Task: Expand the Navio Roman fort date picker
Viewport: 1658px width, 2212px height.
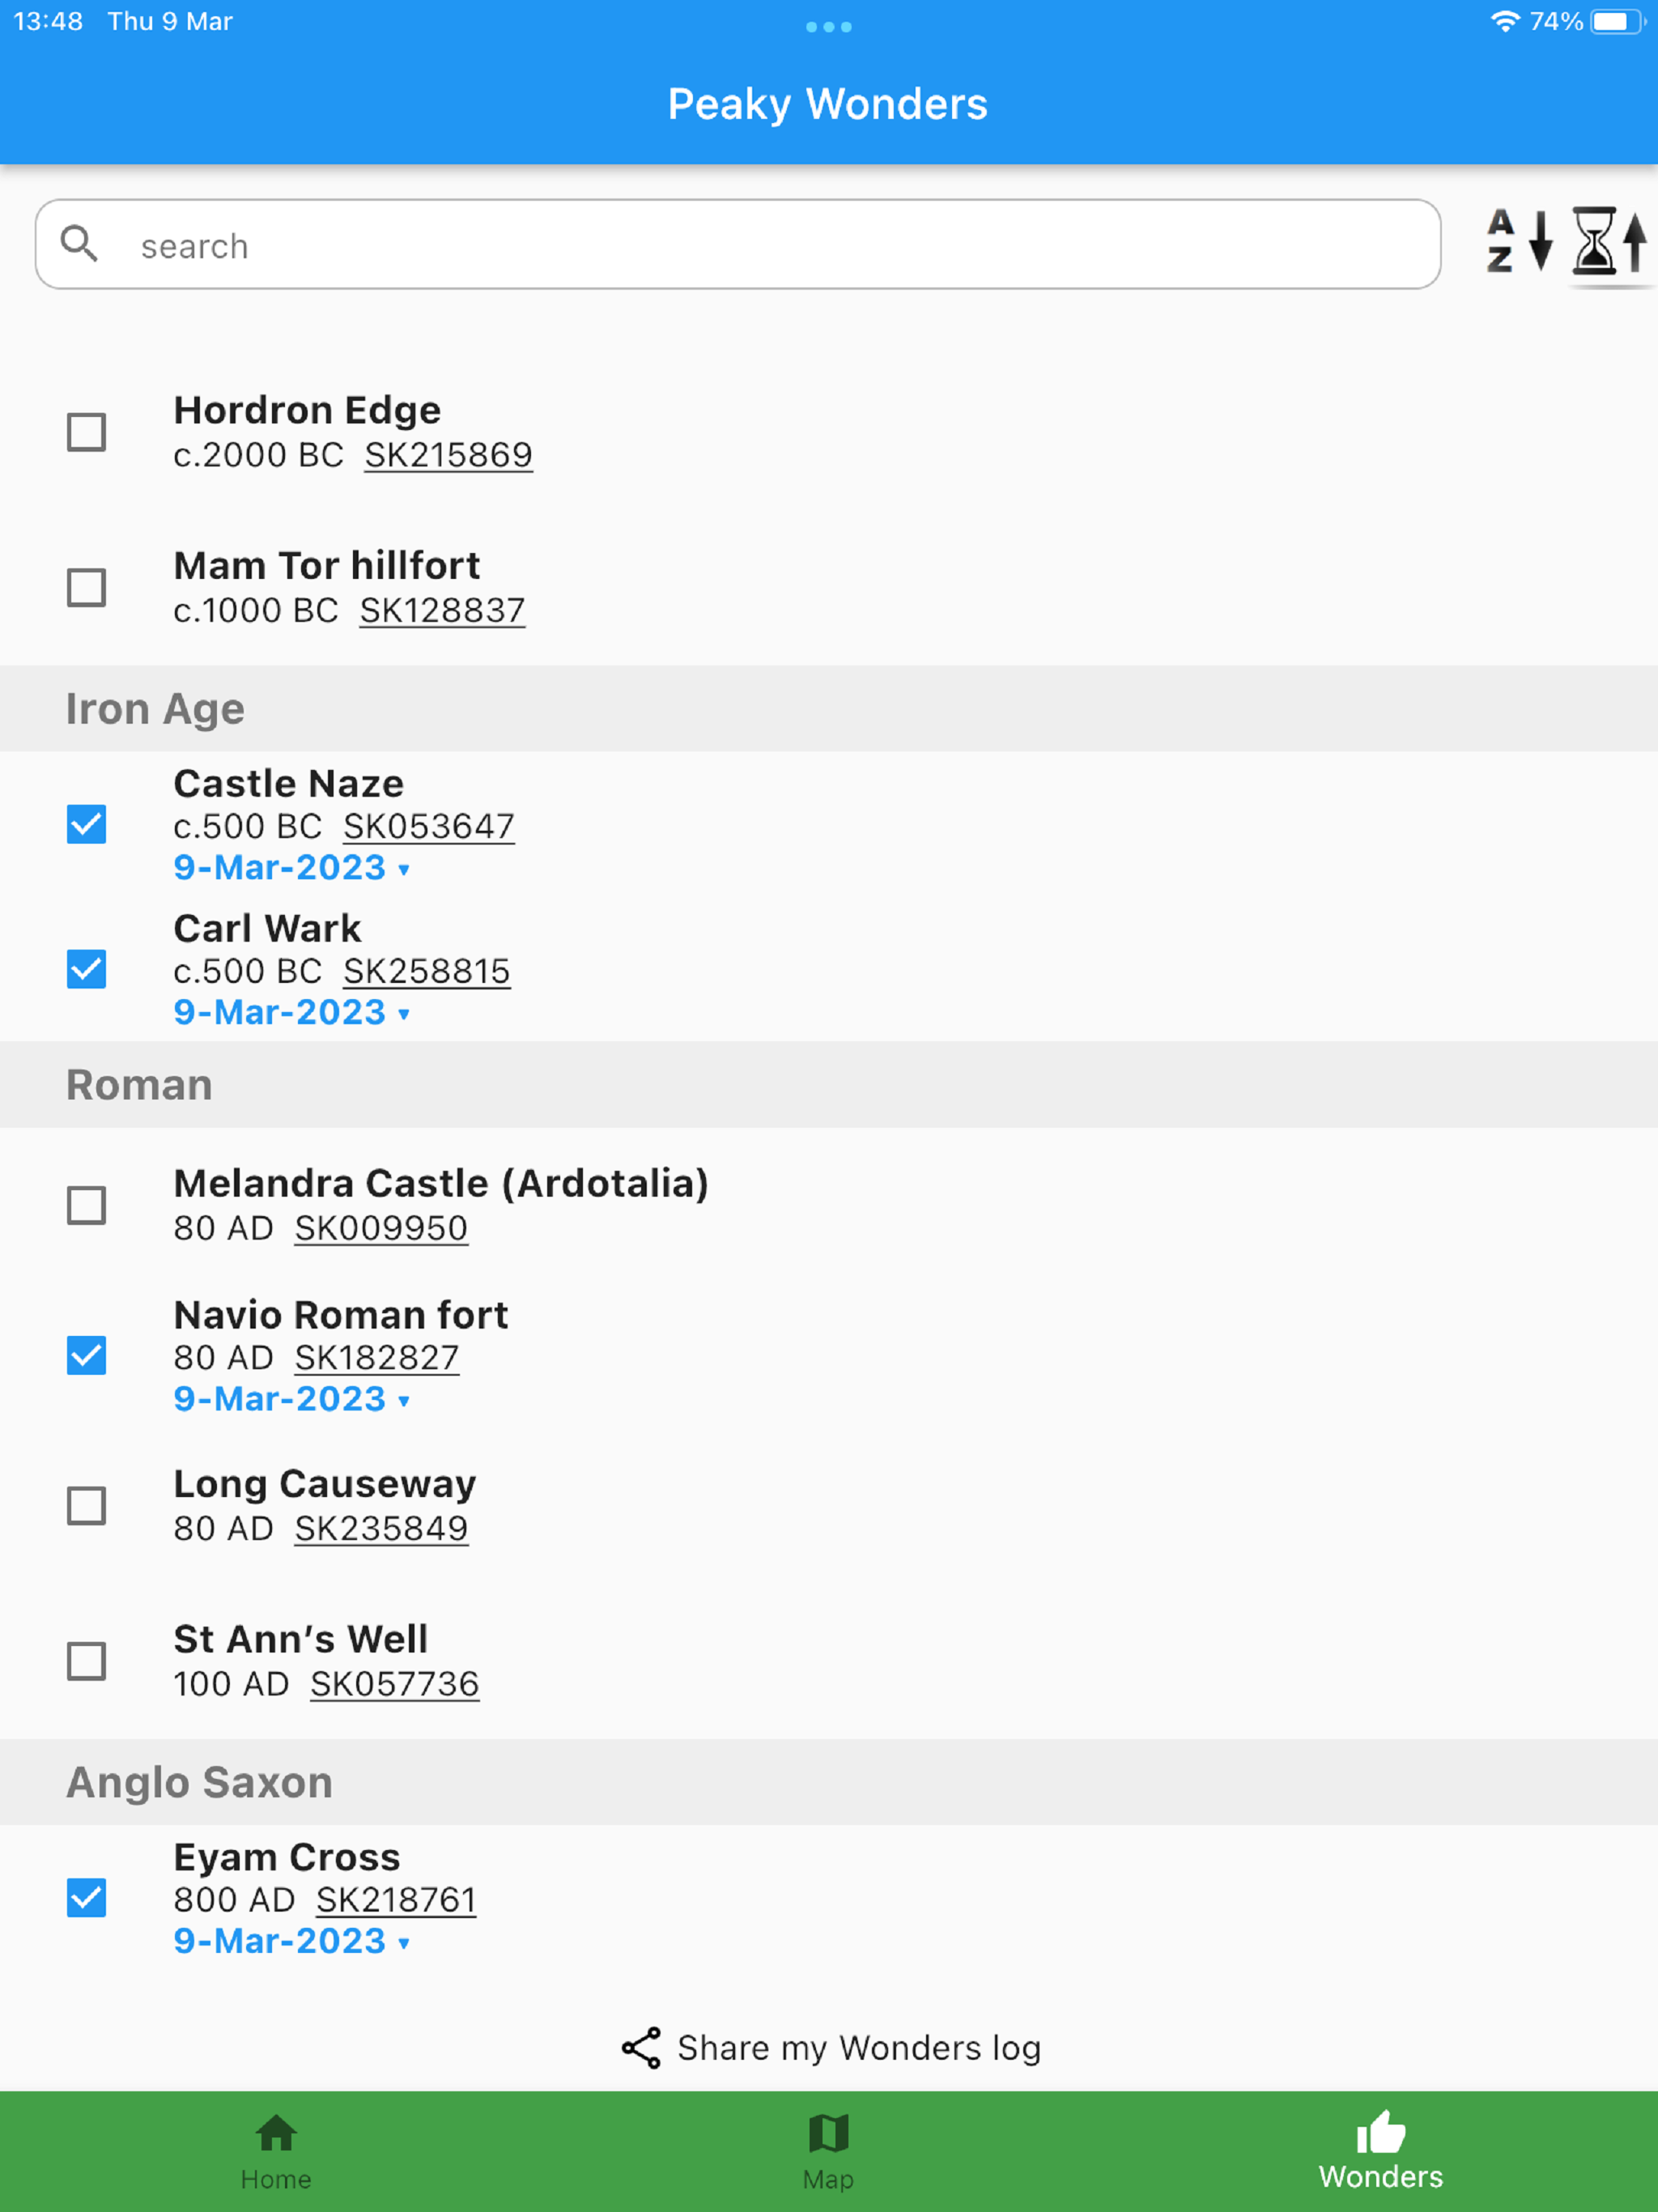Action: [x=292, y=1399]
